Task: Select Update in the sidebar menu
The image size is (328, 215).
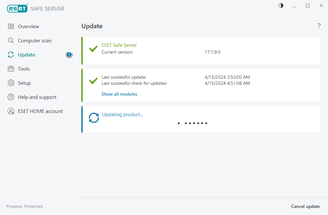Action: pos(27,55)
